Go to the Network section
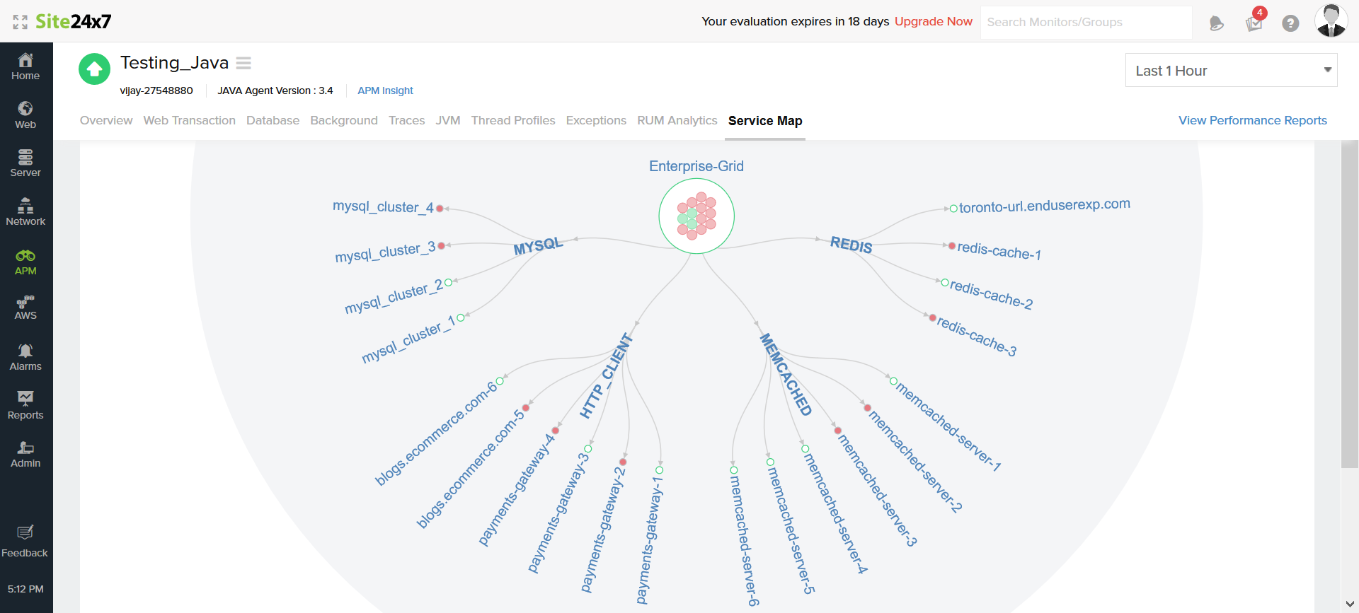 [25, 211]
